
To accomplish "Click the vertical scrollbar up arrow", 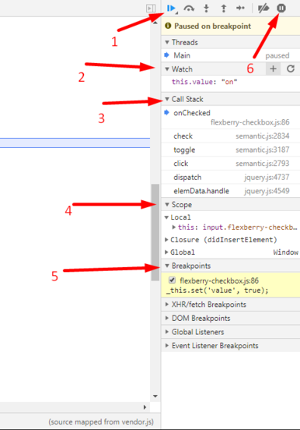I will click(x=155, y=23).
